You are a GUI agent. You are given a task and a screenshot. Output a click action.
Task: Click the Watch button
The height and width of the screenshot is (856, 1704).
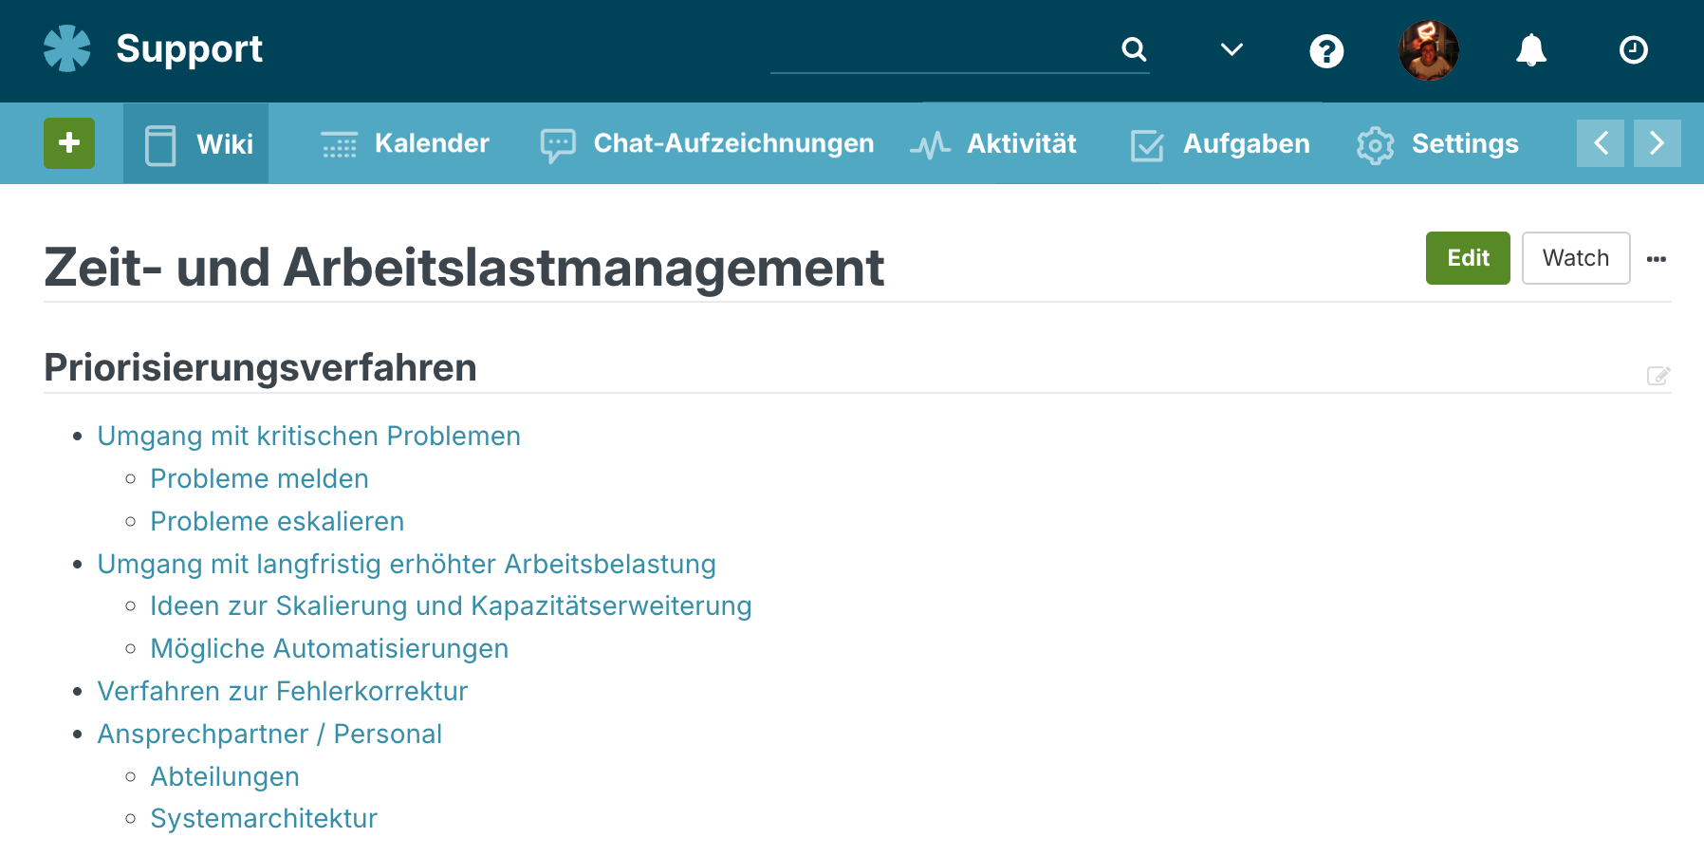(1576, 258)
